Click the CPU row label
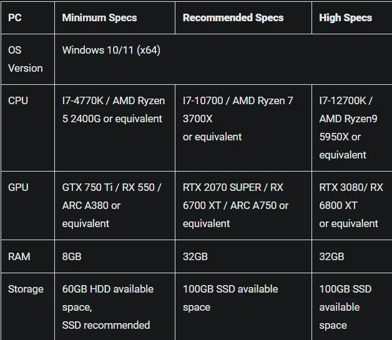The width and height of the screenshot is (392, 340). pyautogui.click(x=27, y=128)
